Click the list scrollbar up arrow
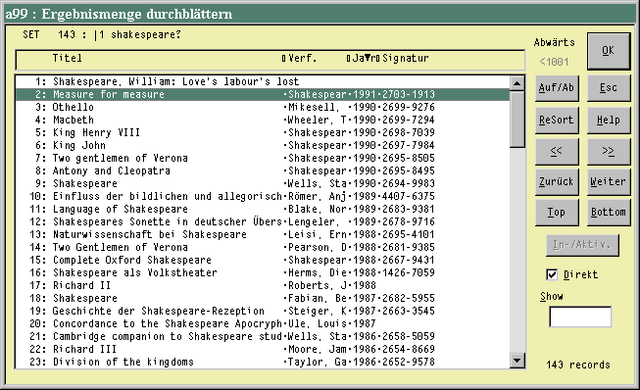The width and height of the screenshot is (640, 390). point(517,83)
